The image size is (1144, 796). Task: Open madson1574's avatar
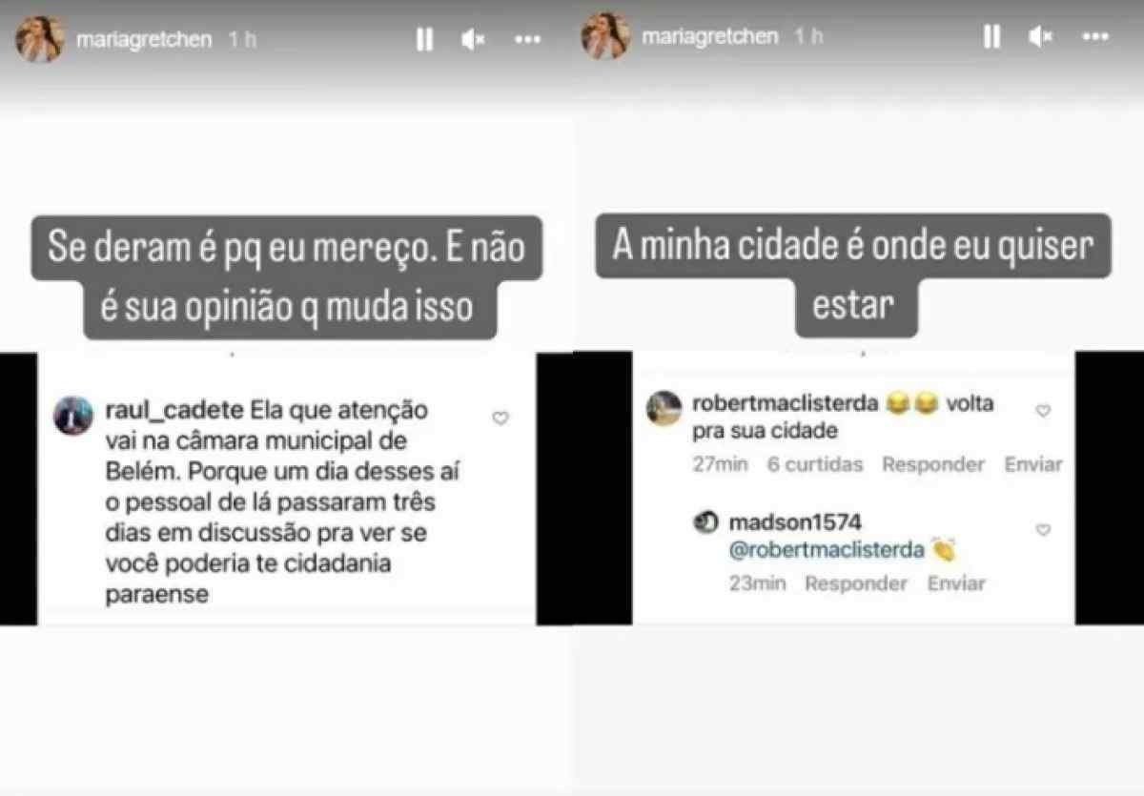706,522
